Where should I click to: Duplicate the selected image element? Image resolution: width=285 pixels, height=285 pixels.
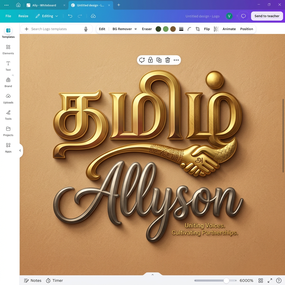(x=159, y=60)
